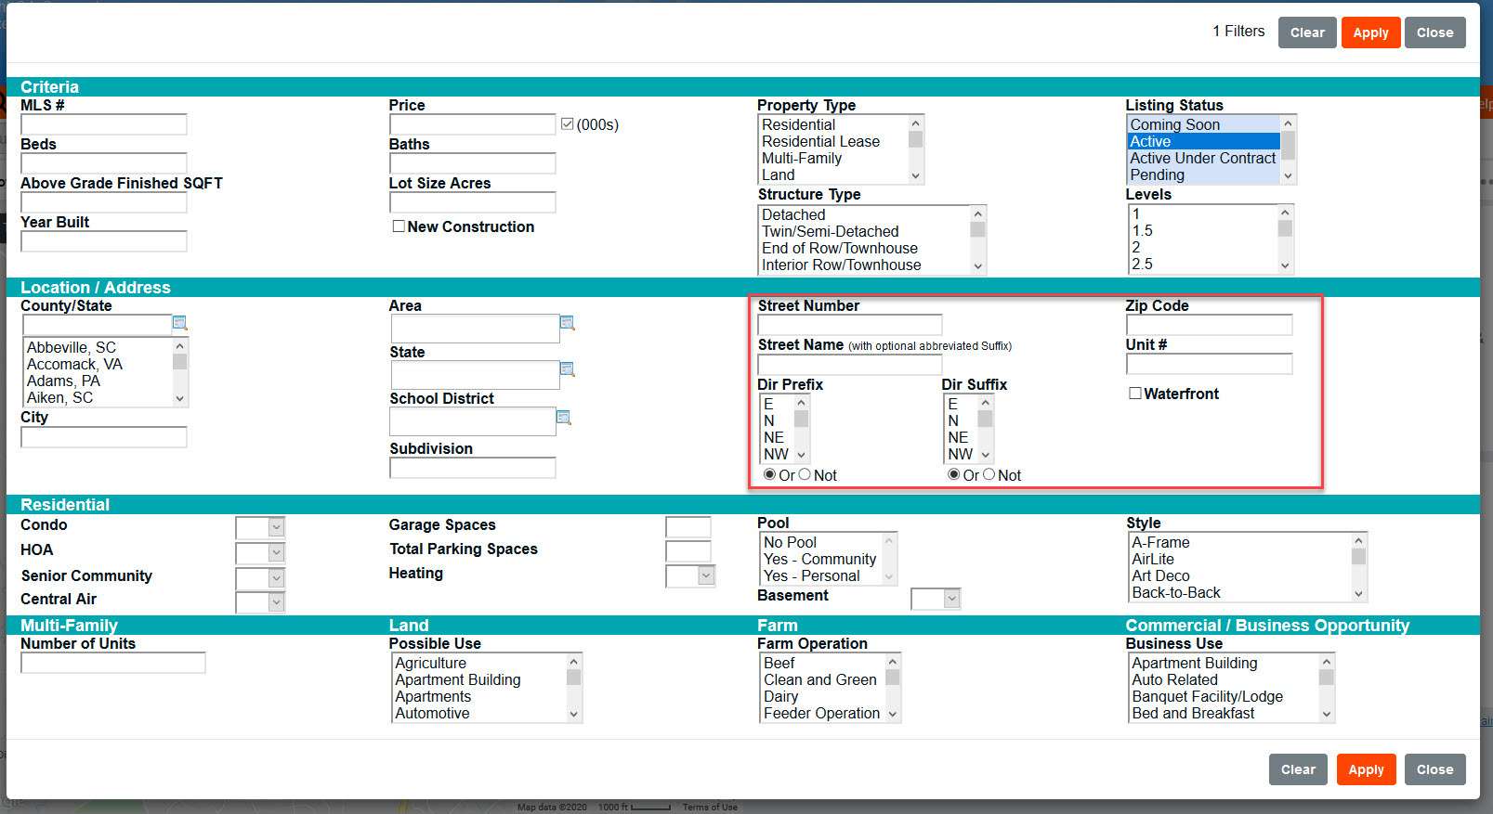1493x814 pixels.
Task: Click the top Apply button
Action: [1370, 32]
